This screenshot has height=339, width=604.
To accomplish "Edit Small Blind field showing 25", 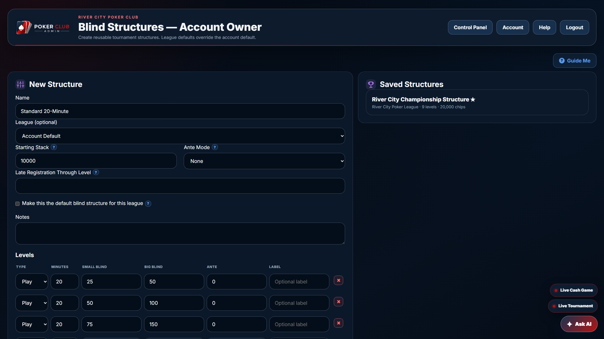I will pos(111,282).
